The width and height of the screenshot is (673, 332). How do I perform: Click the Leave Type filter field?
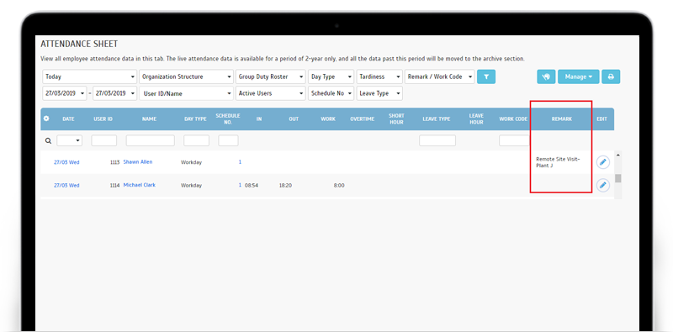point(437,140)
